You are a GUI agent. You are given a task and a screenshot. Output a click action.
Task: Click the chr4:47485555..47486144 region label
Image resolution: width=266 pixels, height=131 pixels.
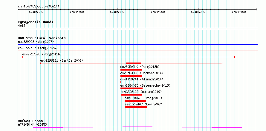point(39,7)
